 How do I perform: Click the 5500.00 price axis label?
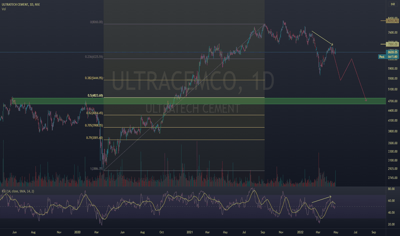pos(393,79)
